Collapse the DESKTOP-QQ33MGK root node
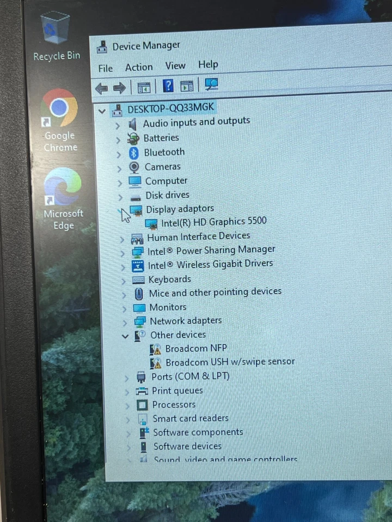This screenshot has width=392, height=522. point(102,111)
